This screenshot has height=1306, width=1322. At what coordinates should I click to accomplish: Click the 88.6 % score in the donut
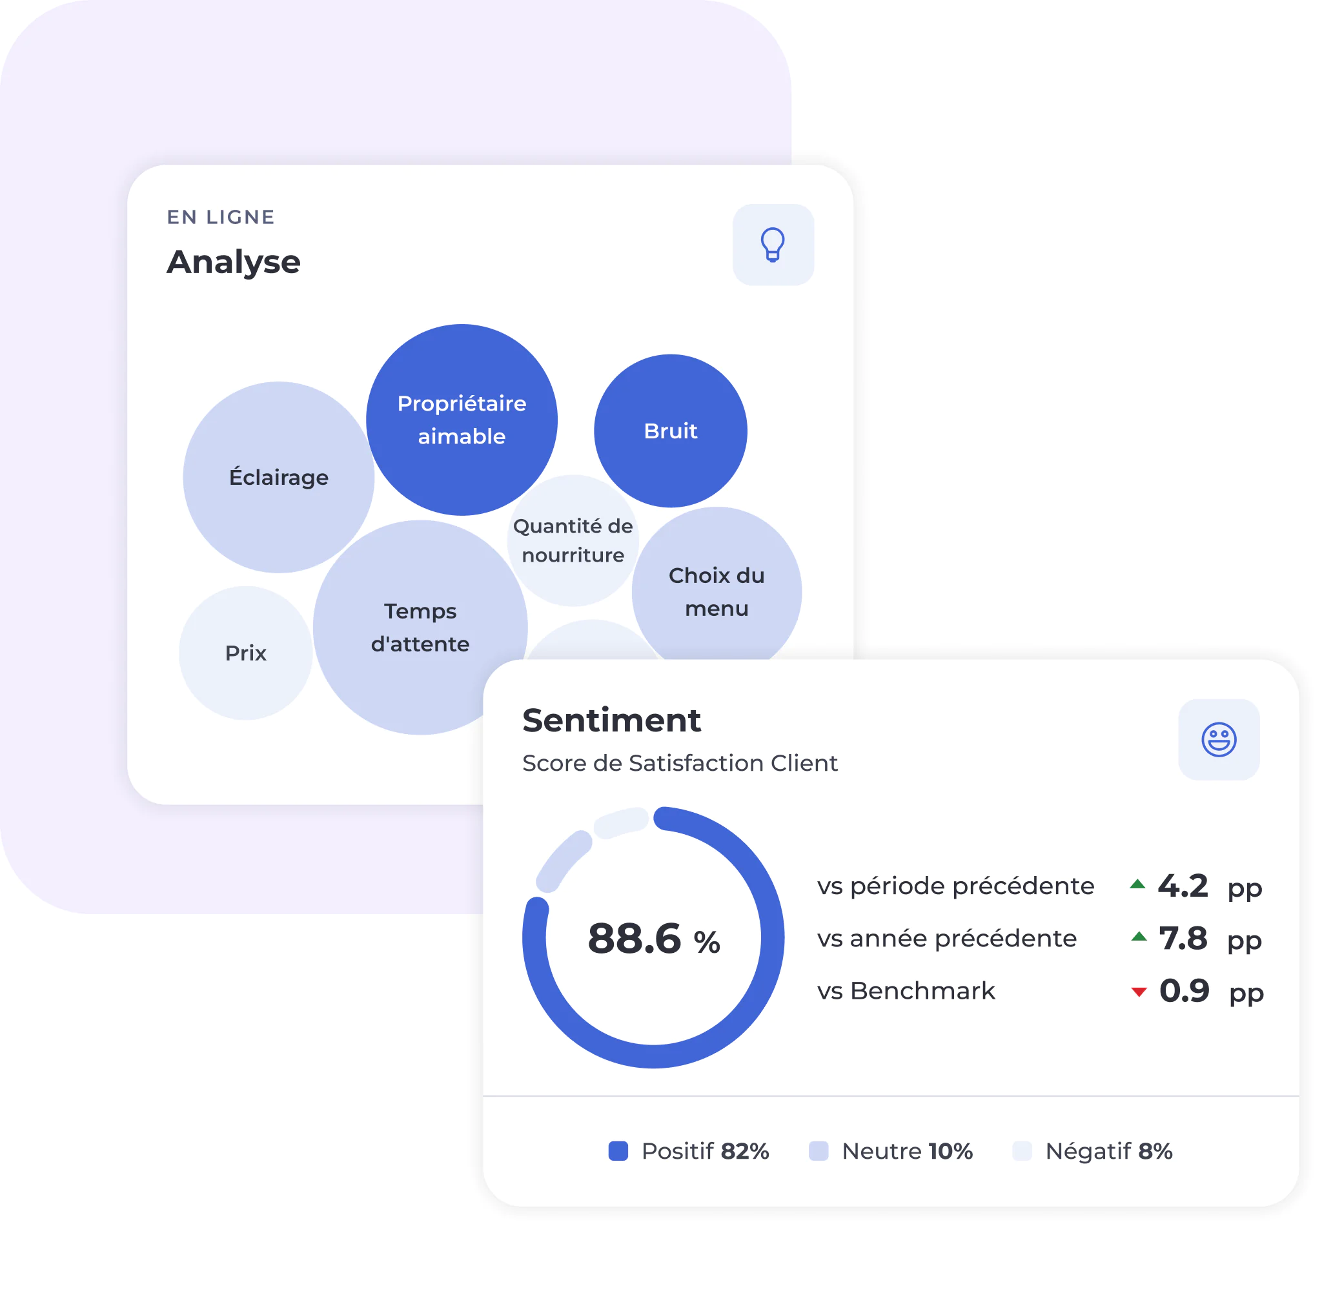(x=653, y=938)
